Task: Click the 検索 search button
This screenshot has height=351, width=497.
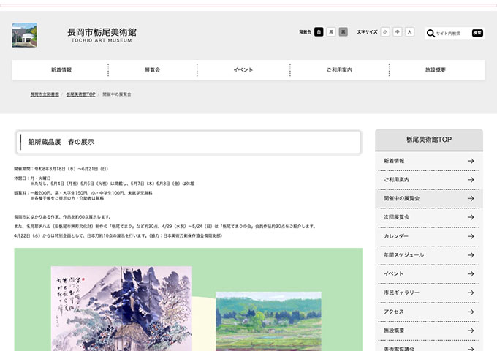Action: click(477, 33)
